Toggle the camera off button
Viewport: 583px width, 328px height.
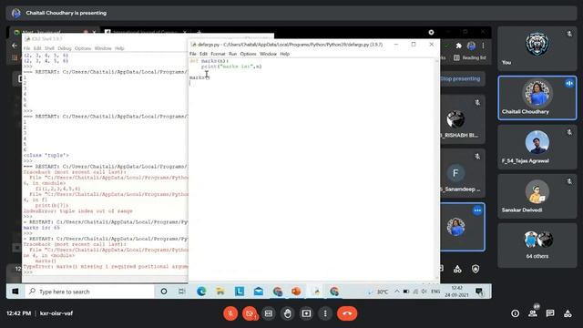[x=250, y=313]
